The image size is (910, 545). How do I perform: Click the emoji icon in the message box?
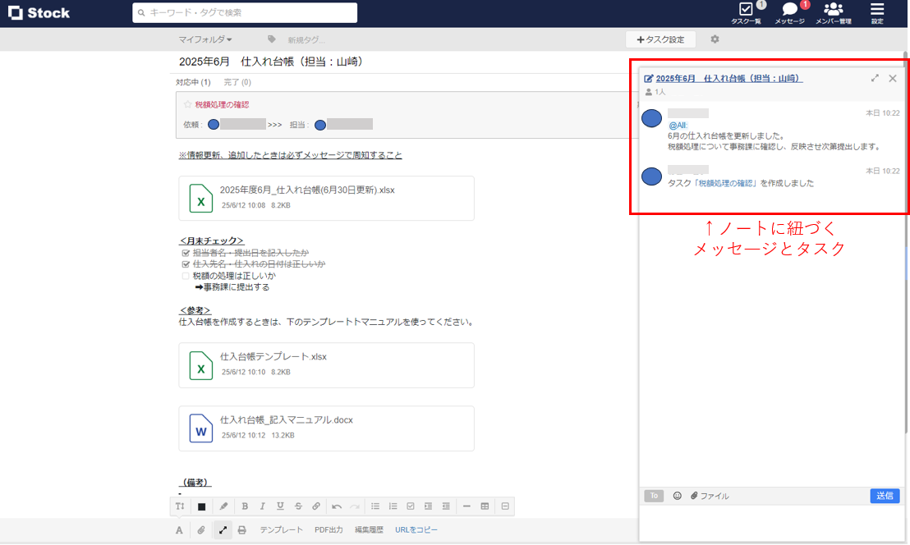tap(676, 495)
